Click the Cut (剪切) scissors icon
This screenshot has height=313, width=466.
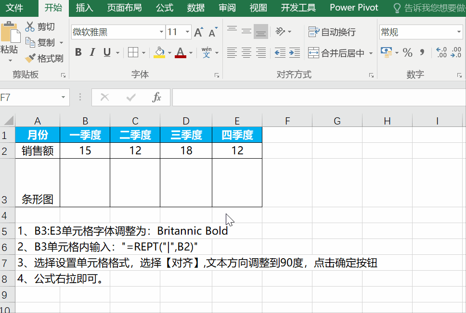coord(30,27)
